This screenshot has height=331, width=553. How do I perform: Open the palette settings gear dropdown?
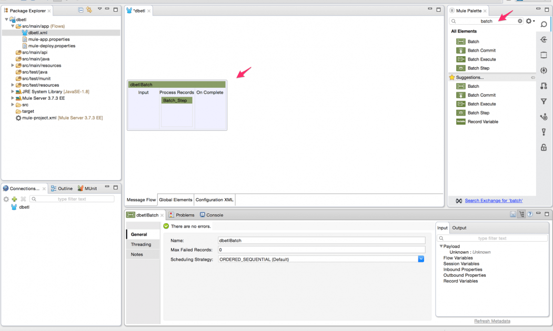(530, 20)
